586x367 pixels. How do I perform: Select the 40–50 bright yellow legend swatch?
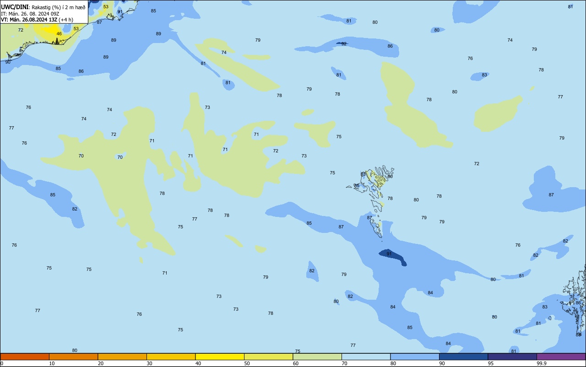click(220, 356)
